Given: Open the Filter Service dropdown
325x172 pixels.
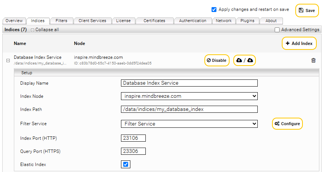Looking at the screenshot, I should pos(189,124).
